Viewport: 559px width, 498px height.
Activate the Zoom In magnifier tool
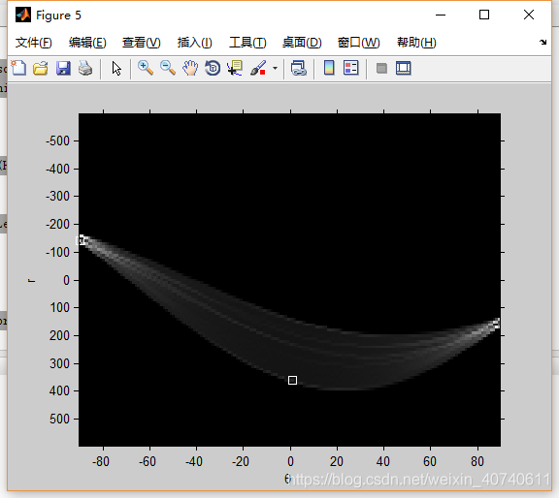pyautogui.click(x=146, y=68)
